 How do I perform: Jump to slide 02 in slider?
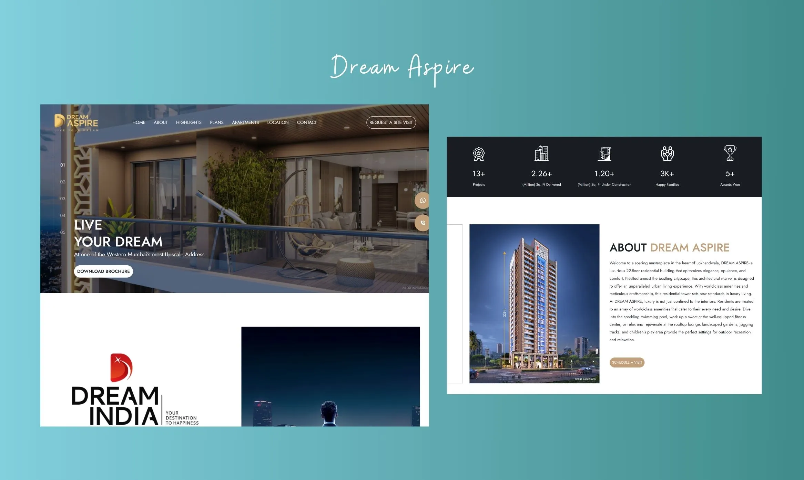tap(62, 182)
